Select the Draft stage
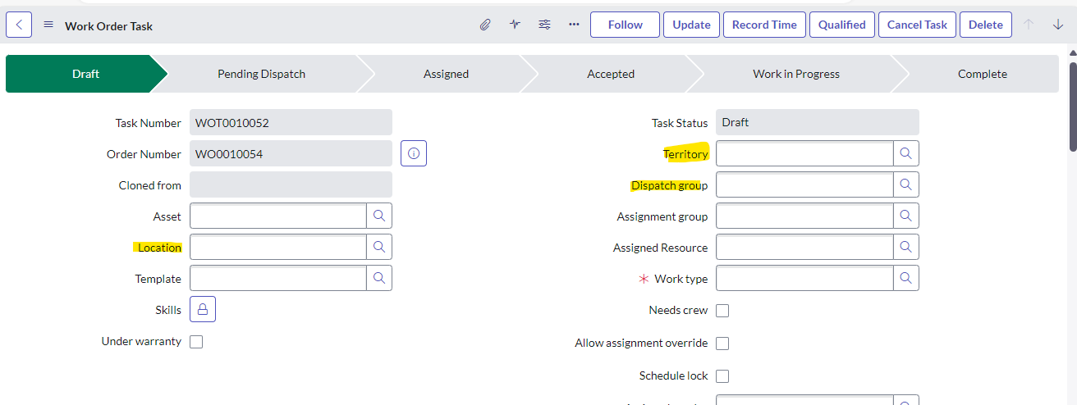This screenshot has width=1077, height=405. click(x=85, y=74)
